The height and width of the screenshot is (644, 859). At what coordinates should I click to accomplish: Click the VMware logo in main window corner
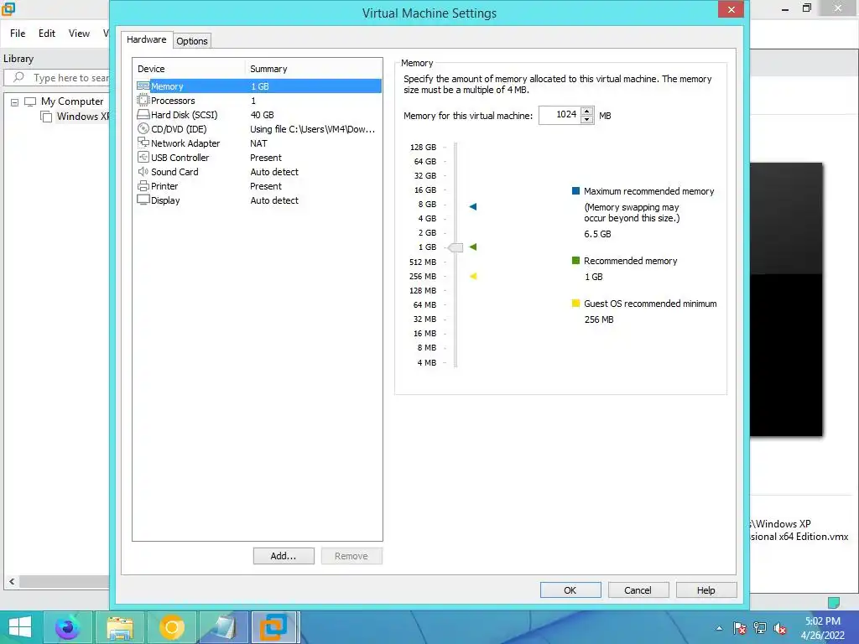point(8,8)
